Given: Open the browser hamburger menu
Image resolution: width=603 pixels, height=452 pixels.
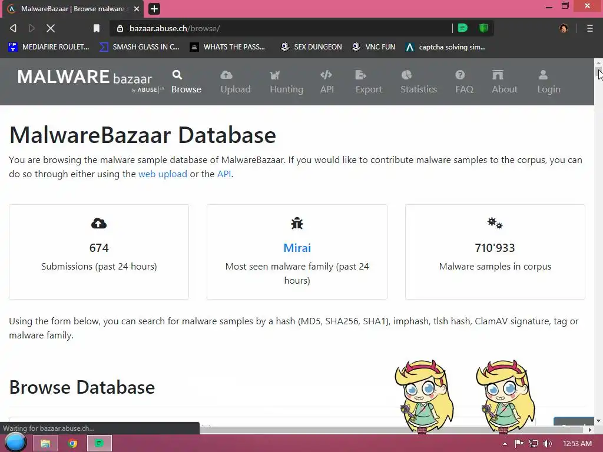Looking at the screenshot, I should click(x=589, y=28).
